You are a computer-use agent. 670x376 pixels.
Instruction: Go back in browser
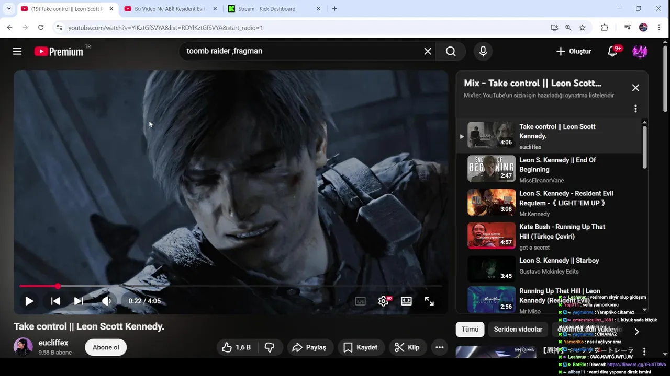pos(9,28)
